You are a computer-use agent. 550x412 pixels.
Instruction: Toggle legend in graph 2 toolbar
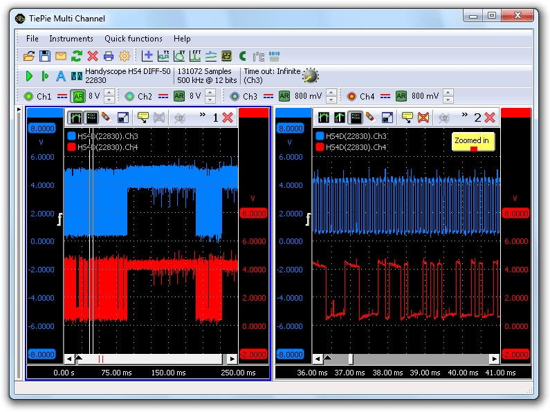[x=356, y=118]
